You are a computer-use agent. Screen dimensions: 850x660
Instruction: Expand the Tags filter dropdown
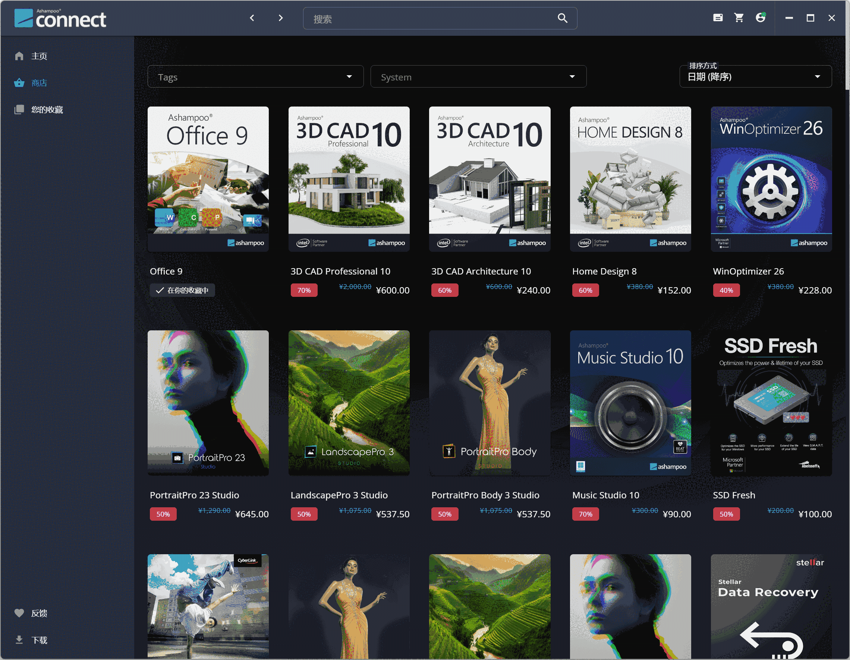(x=255, y=77)
